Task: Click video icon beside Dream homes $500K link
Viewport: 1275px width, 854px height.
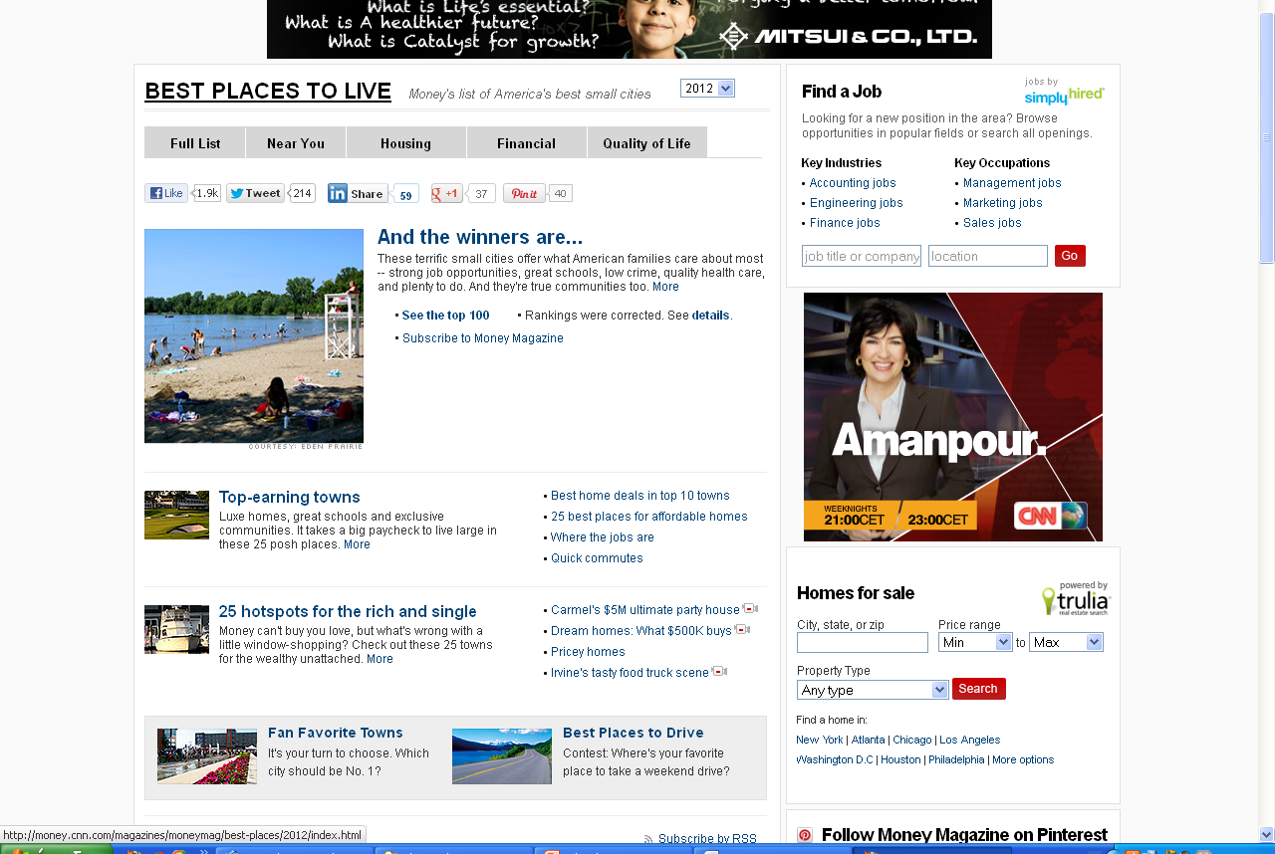Action: (x=742, y=630)
